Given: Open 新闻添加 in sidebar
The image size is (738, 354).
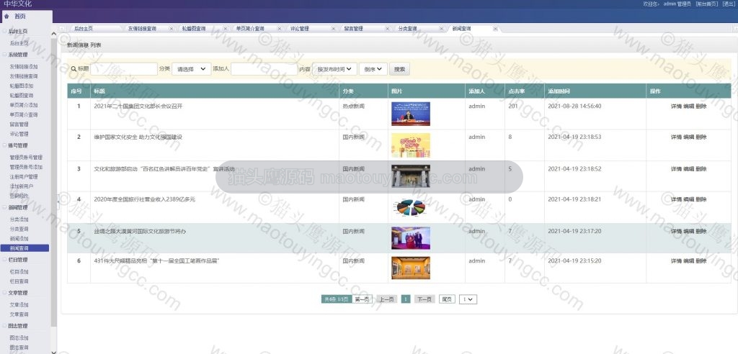Looking at the screenshot, I should pyautogui.click(x=19, y=239).
